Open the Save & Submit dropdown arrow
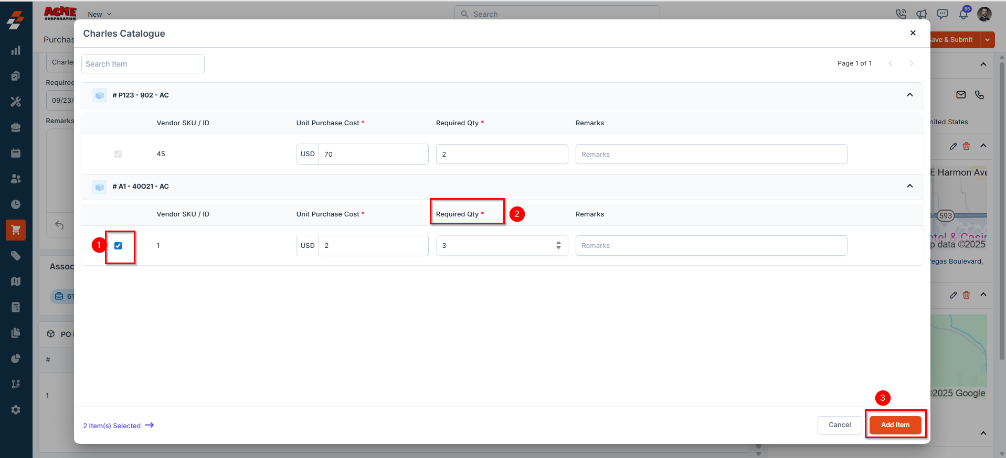 (x=987, y=40)
